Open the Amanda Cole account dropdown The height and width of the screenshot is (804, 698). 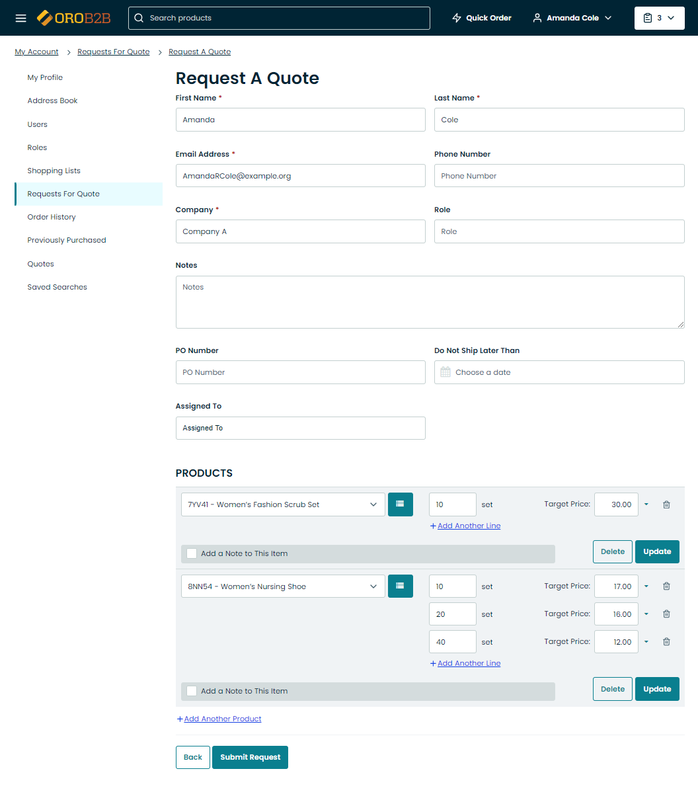tap(572, 18)
